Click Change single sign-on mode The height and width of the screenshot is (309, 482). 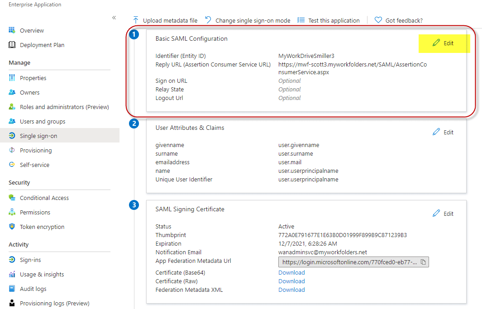[248, 20]
